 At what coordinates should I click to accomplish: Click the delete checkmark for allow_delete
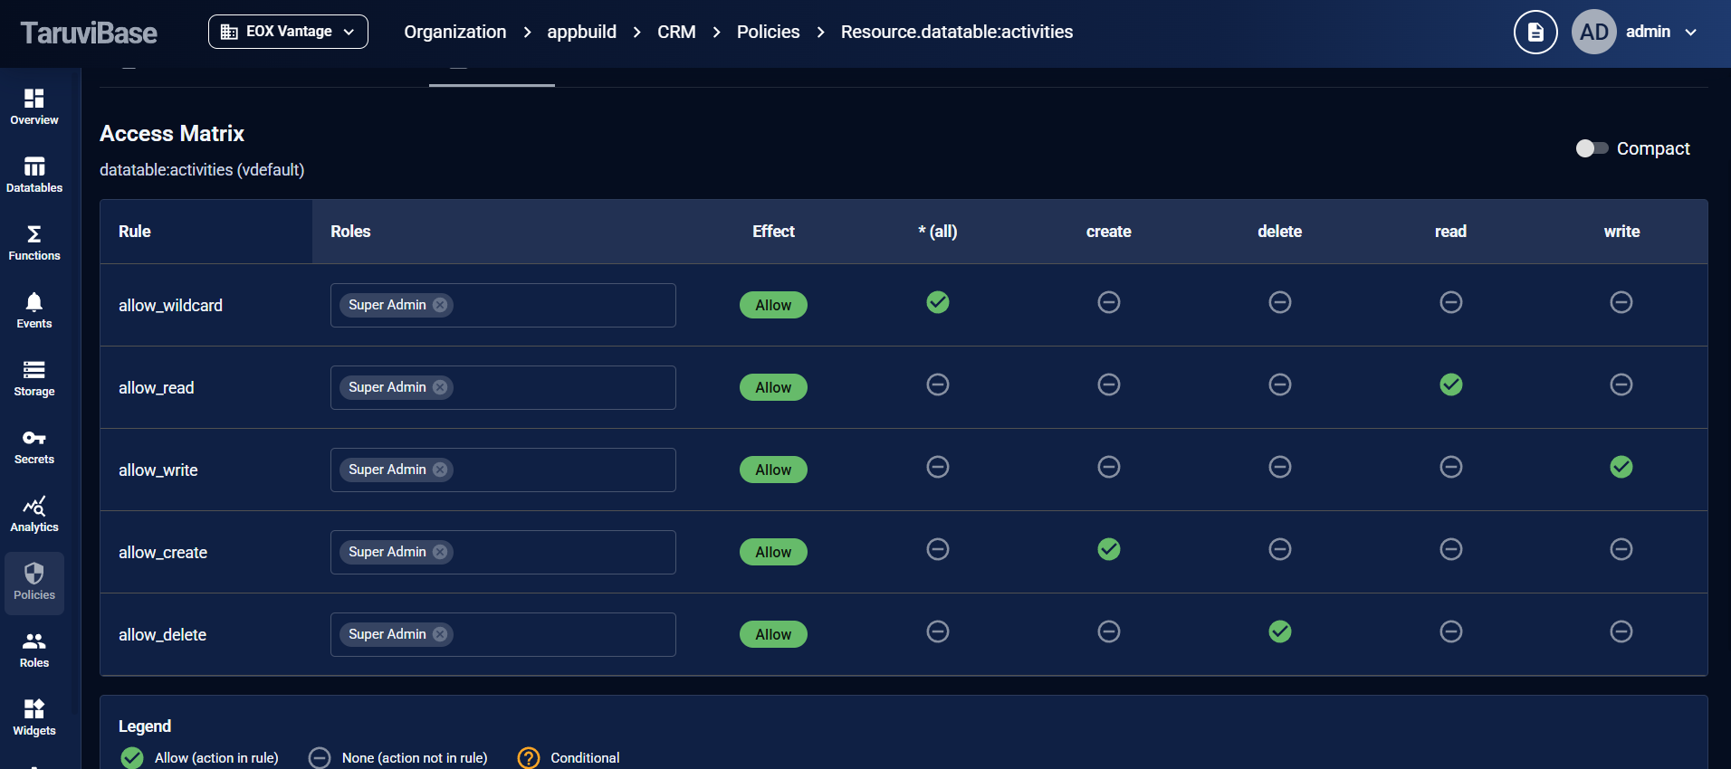pos(1280,631)
